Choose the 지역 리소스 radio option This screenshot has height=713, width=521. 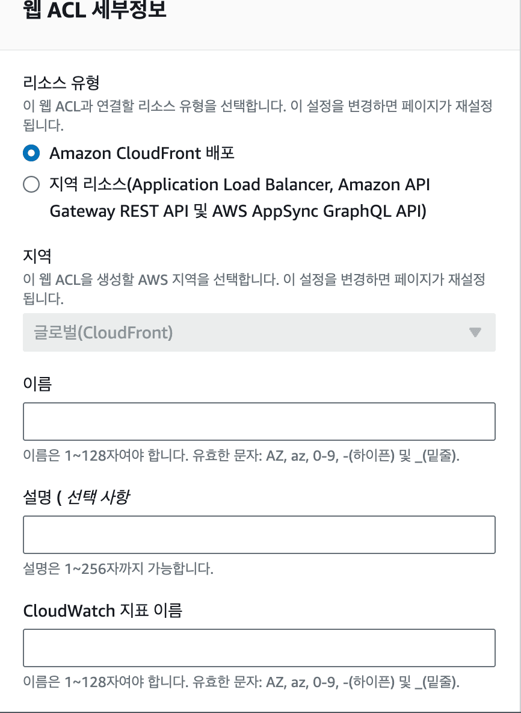coord(31,184)
